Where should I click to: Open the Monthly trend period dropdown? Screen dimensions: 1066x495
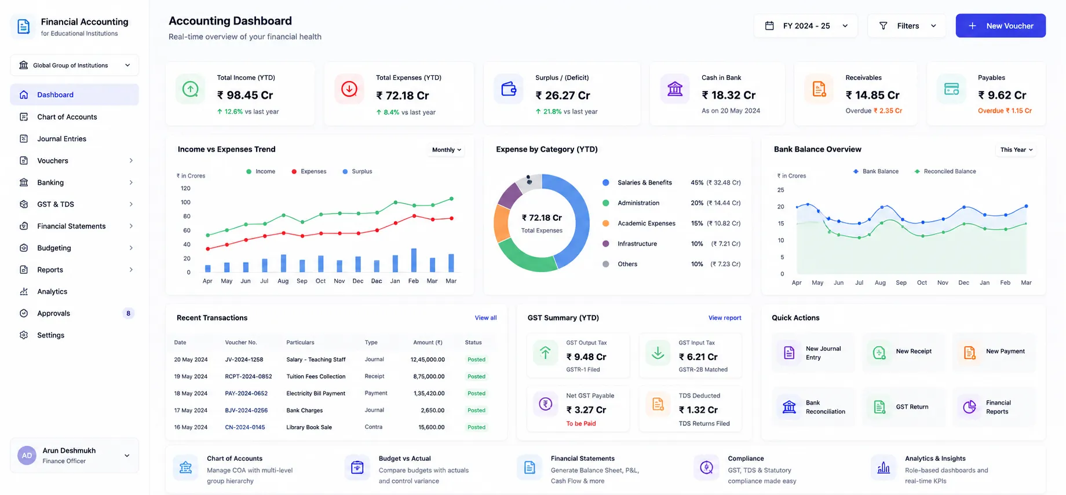coord(447,150)
